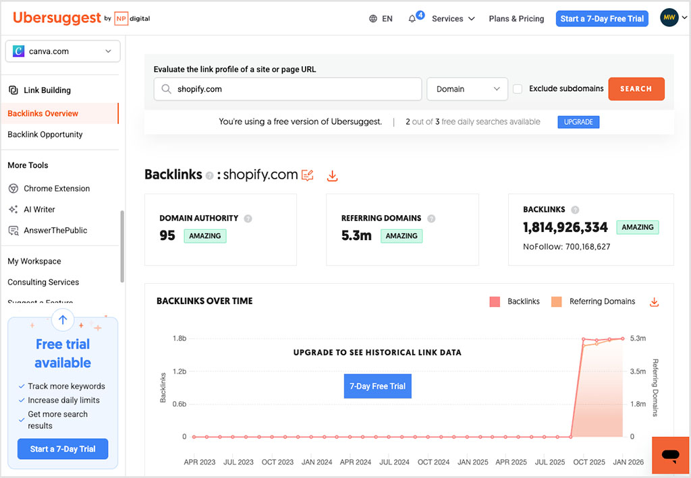Viewport: 691px width, 478px height.
Task: Open the chat bubble in the corner
Action: point(670,455)
